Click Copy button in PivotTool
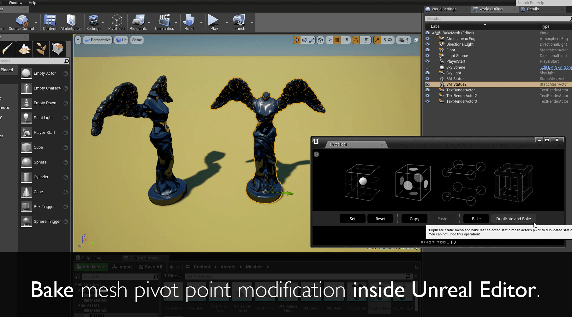572x317 pixels. click(414, 219)
